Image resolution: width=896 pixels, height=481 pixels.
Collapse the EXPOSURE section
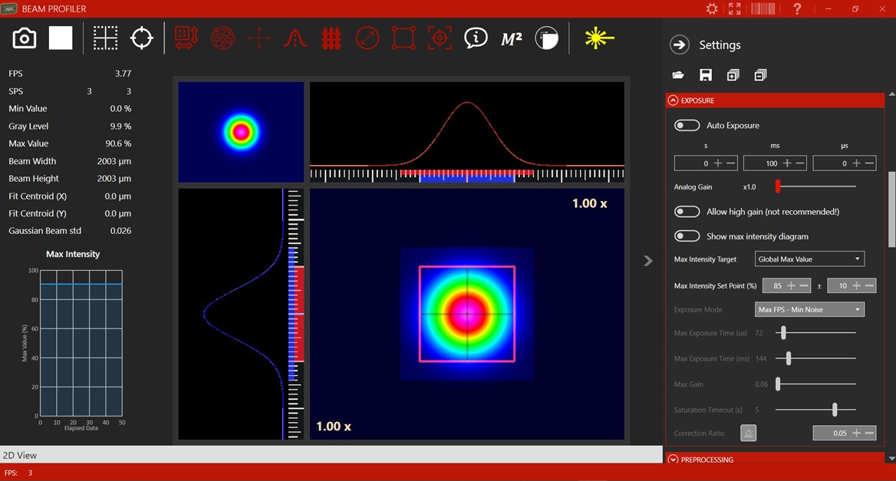[x=673, y=100]
